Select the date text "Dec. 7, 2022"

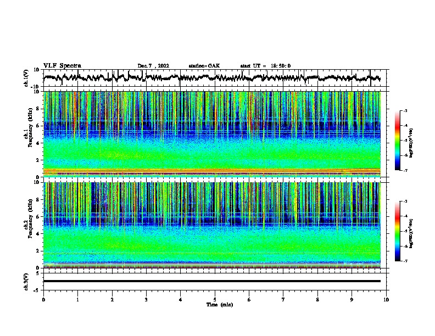pyautogui.click(x=153, y=66)
